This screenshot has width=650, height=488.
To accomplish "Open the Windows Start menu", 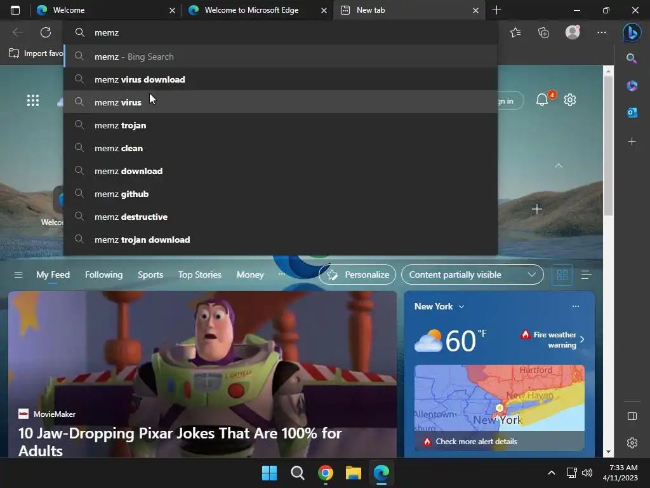I will pos(269,473).
